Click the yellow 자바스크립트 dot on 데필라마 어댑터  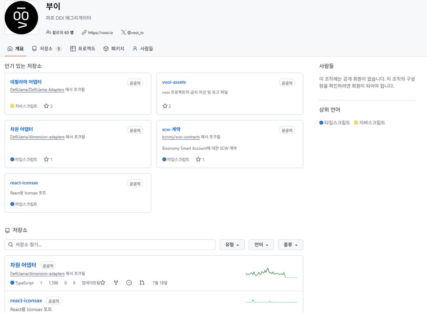[12, 106]
